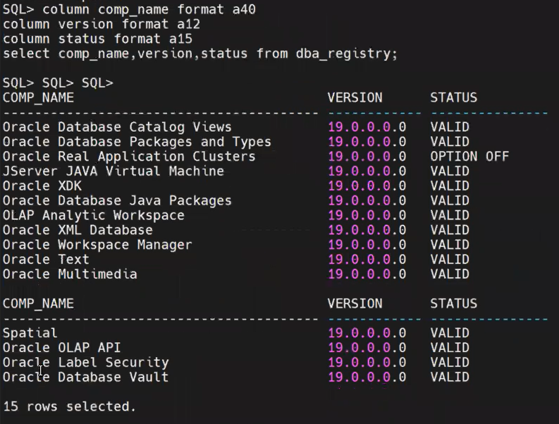Click the second STATUS column header
The image size is (559, 424).
(453, 304)
